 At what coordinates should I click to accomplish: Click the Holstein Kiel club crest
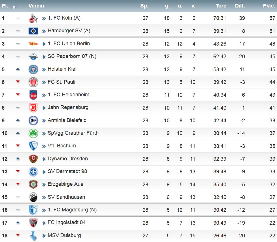[x=33, y=69]
